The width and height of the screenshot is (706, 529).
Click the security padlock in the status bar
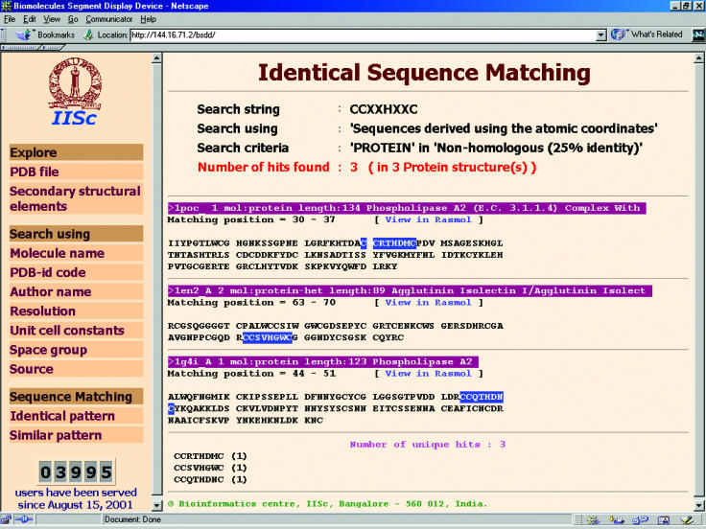[7, 519]
